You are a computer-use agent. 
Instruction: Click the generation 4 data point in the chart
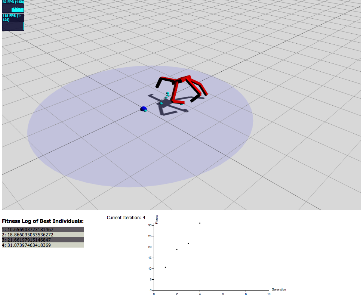coord(200,223)
